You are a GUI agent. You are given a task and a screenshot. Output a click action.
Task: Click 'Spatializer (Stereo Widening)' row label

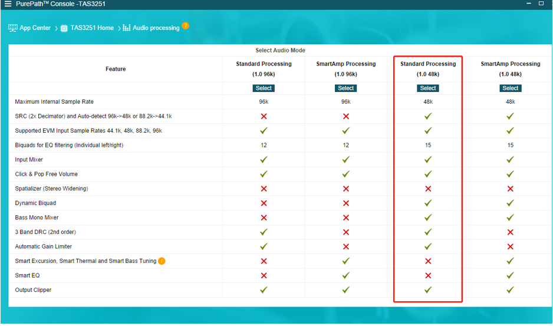[51, 189]
